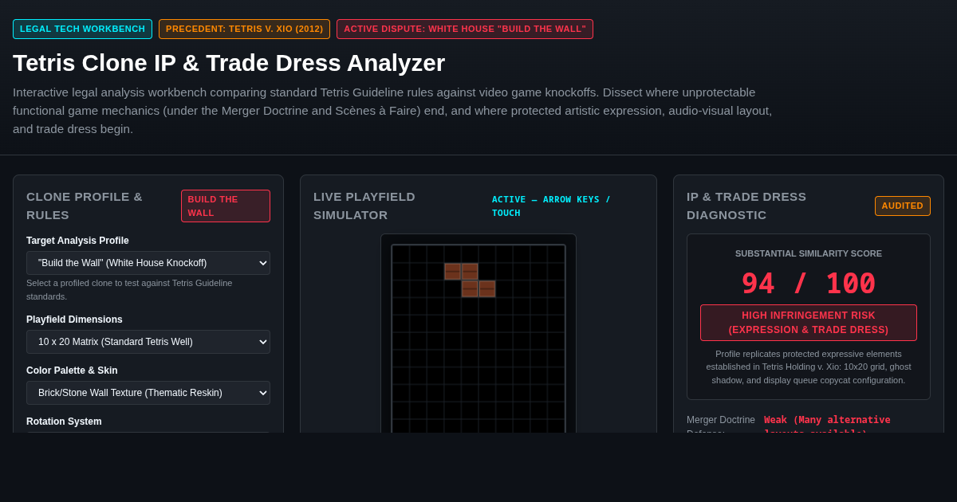Click the Substantial Similarity Score label
957x502 pixels.
(x=809, y=253)
